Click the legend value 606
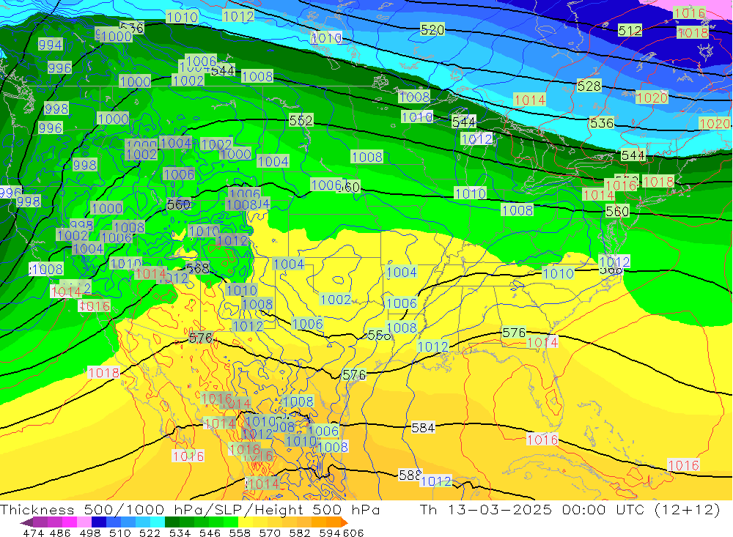The height and width of the screenshot is (537, 733). click(353, 533)
